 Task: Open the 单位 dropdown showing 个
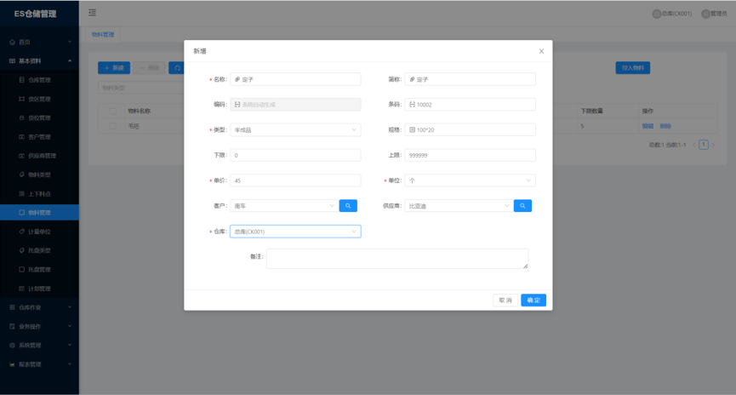[x=470, y=180]
